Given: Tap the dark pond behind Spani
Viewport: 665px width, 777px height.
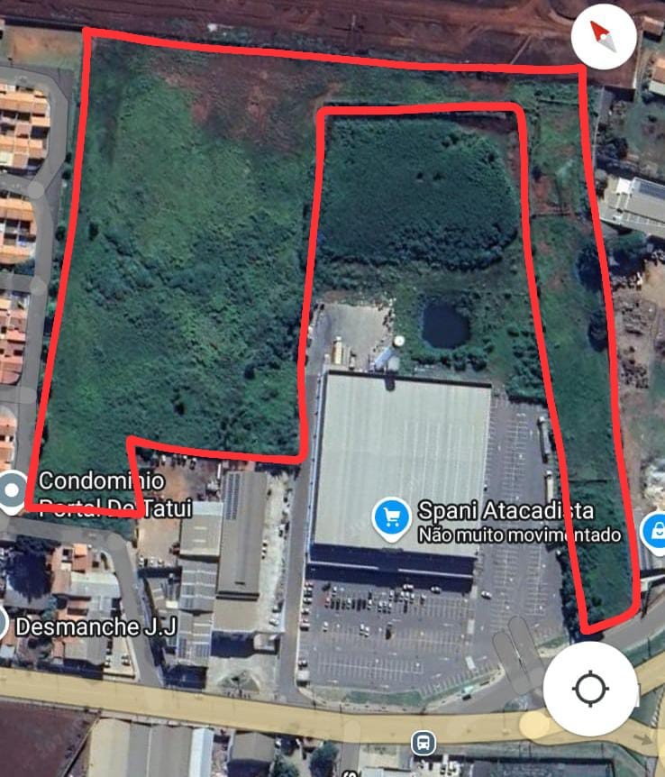Looking at the screenshot, I should click(444, 326).
